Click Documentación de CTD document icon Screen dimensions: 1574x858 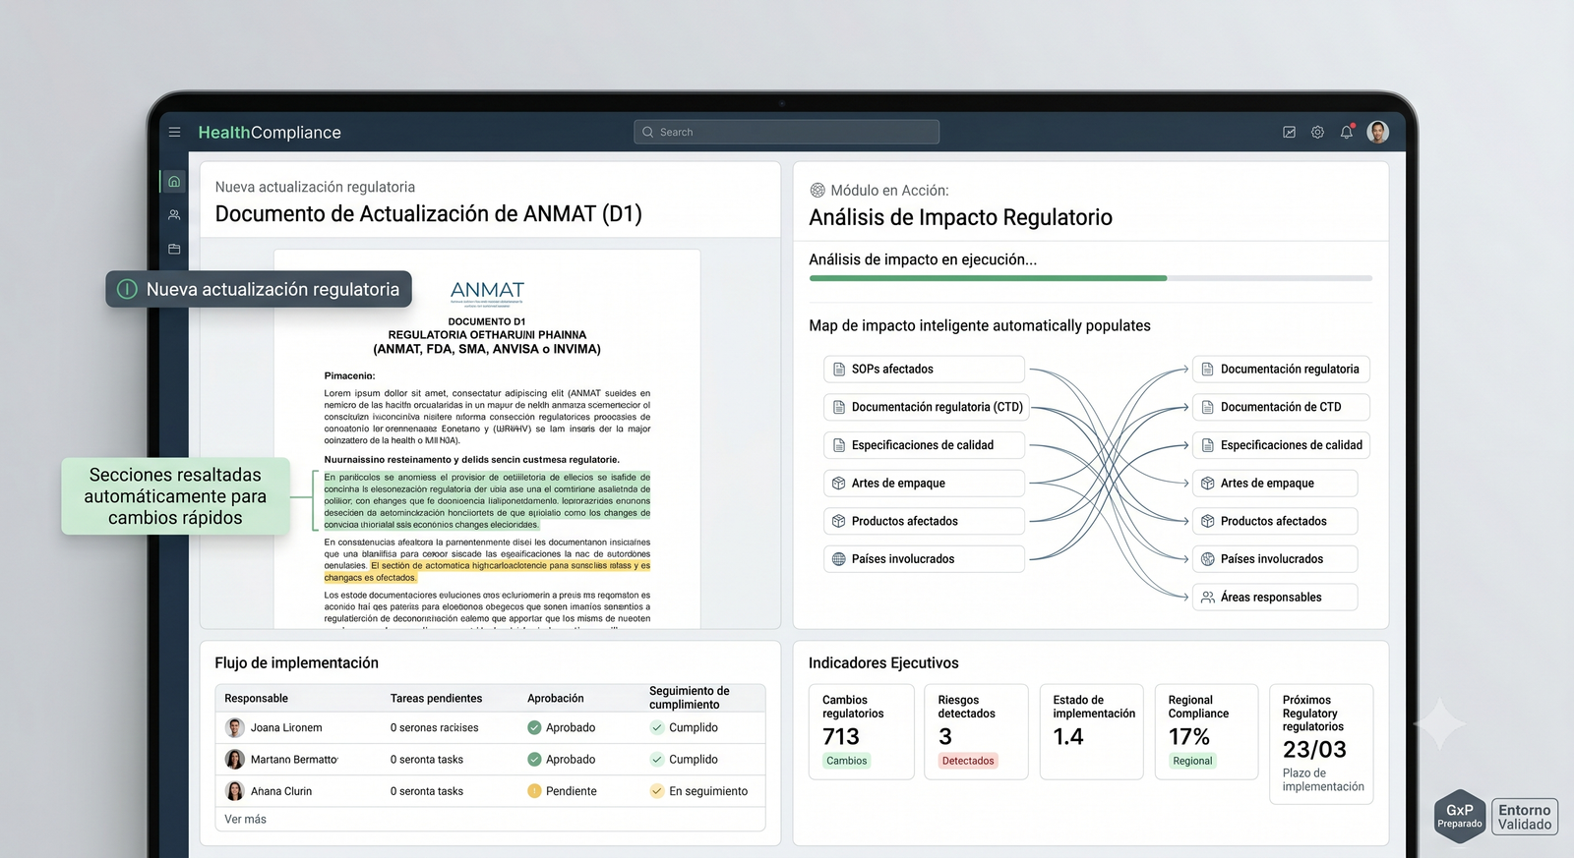[1208, 407]
